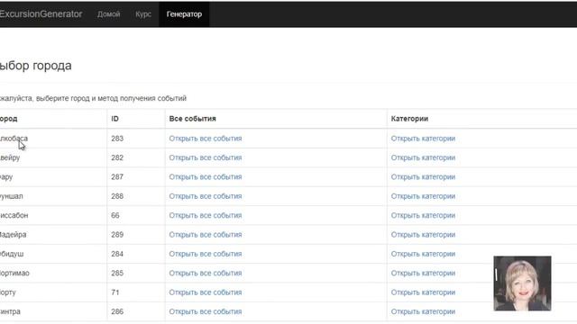The width and height of the screenshot is (577, 324).
Task: Open all events for ID 287
Action: pos(206,176)
